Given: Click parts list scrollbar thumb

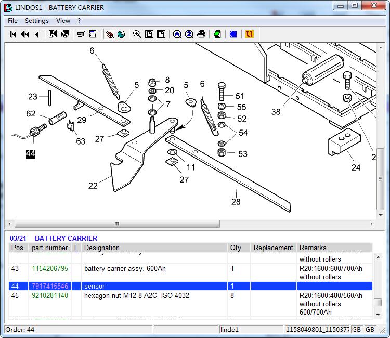Looking at the screenshot, I should tap(378, 303).
